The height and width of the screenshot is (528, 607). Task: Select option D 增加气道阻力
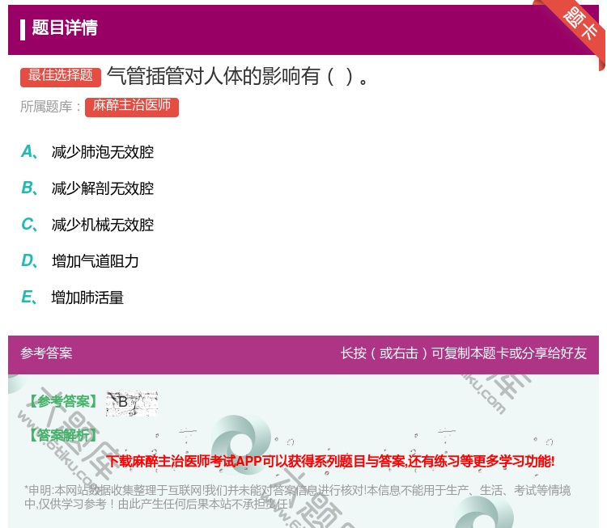coord(80,261)
